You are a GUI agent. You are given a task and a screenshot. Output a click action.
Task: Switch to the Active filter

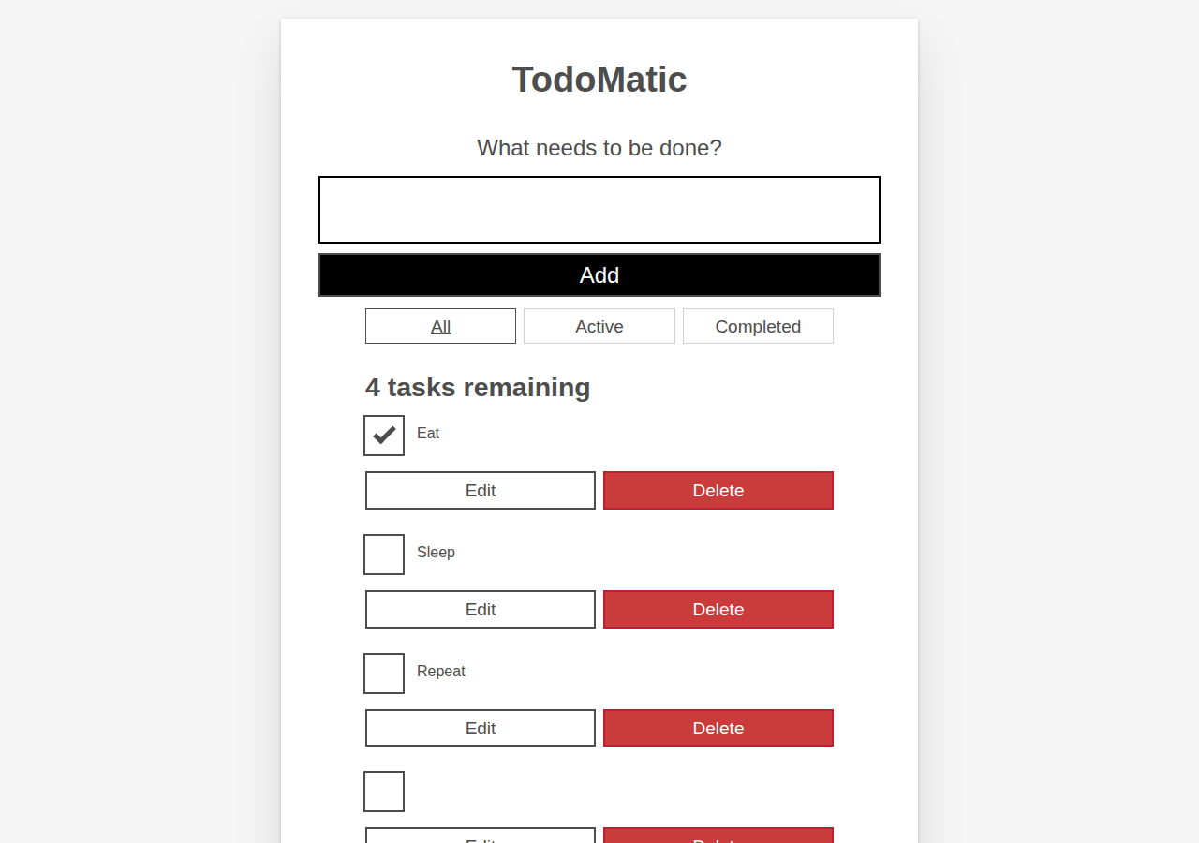[x=599, y=326]
